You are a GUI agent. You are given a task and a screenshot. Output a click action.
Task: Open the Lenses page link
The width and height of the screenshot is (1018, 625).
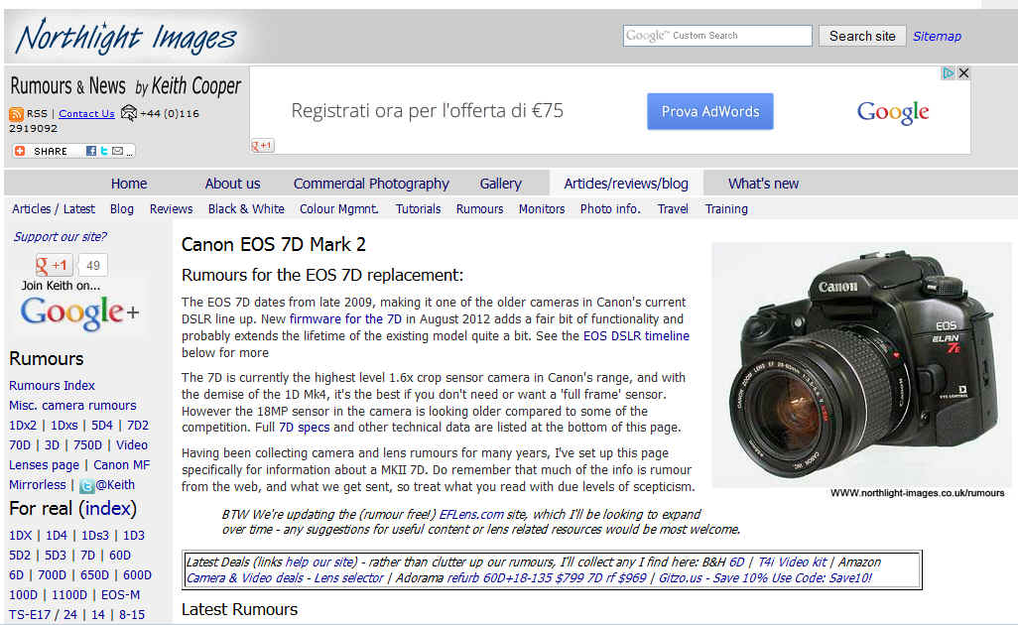pyautogui.click(x=44, y=465)
